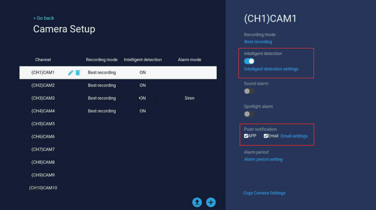Open Intelligent detection settings

(271, 69)
